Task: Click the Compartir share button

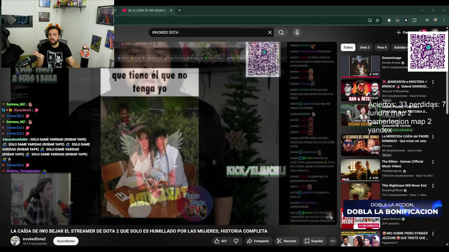Action: (258, 241)
